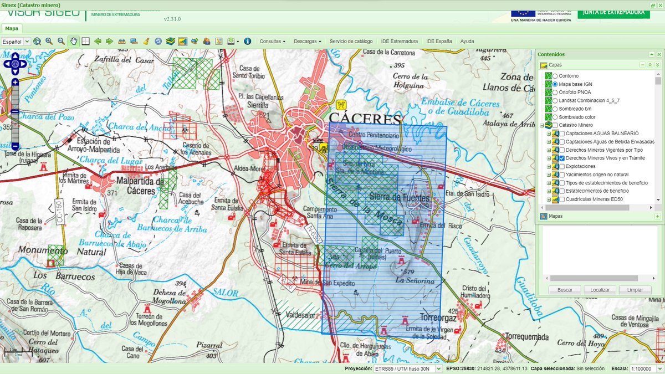Click the map grid overview icon
Image resolution: width=665 pixels, height=374 pixels.
click(x=85, y=41)
